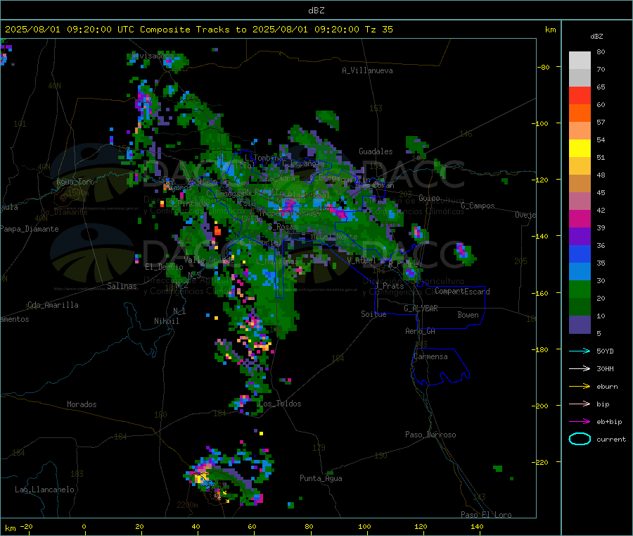Click the pink bip arrow in legend
Screen dimensions: 633x536
coord(580,404)
